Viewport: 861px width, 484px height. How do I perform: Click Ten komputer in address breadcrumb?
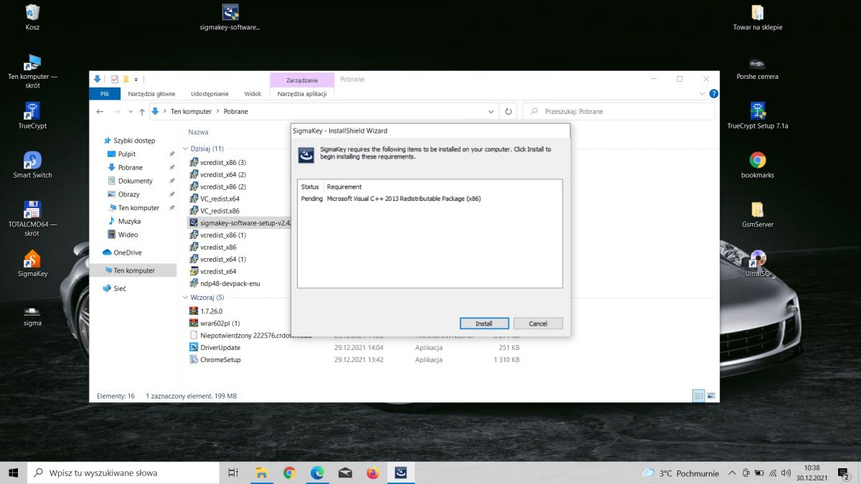pyautogui.click(x=191, y=112)
